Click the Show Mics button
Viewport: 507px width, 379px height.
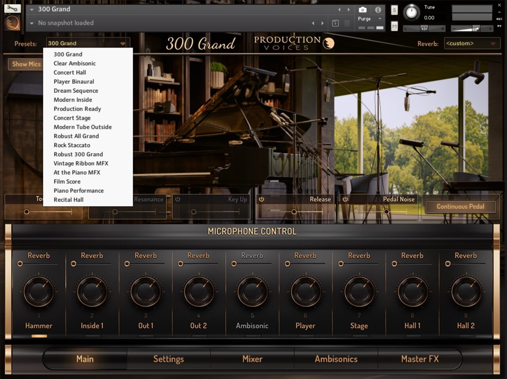26,64
